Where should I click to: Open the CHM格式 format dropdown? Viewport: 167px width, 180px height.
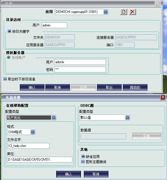pos(33,132)
